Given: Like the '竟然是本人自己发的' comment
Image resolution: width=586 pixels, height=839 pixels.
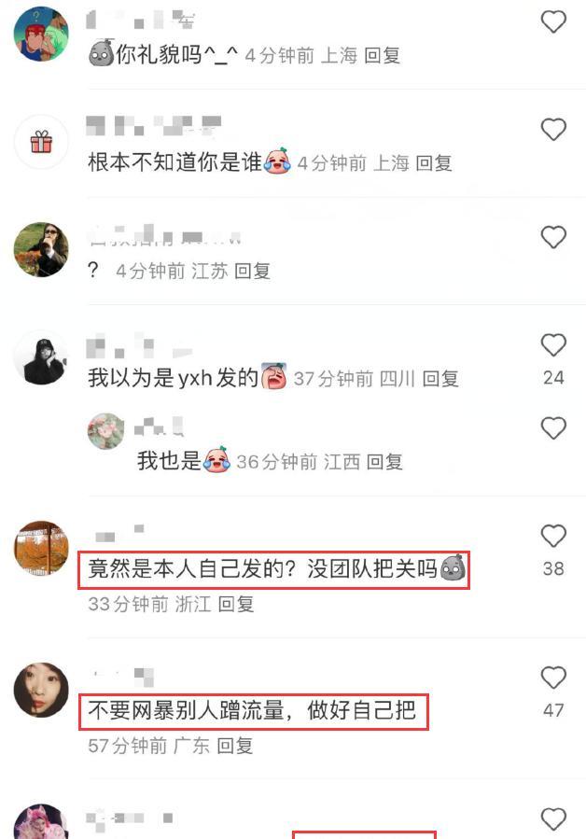Looking at the screenshot, I should click(553, 536).
